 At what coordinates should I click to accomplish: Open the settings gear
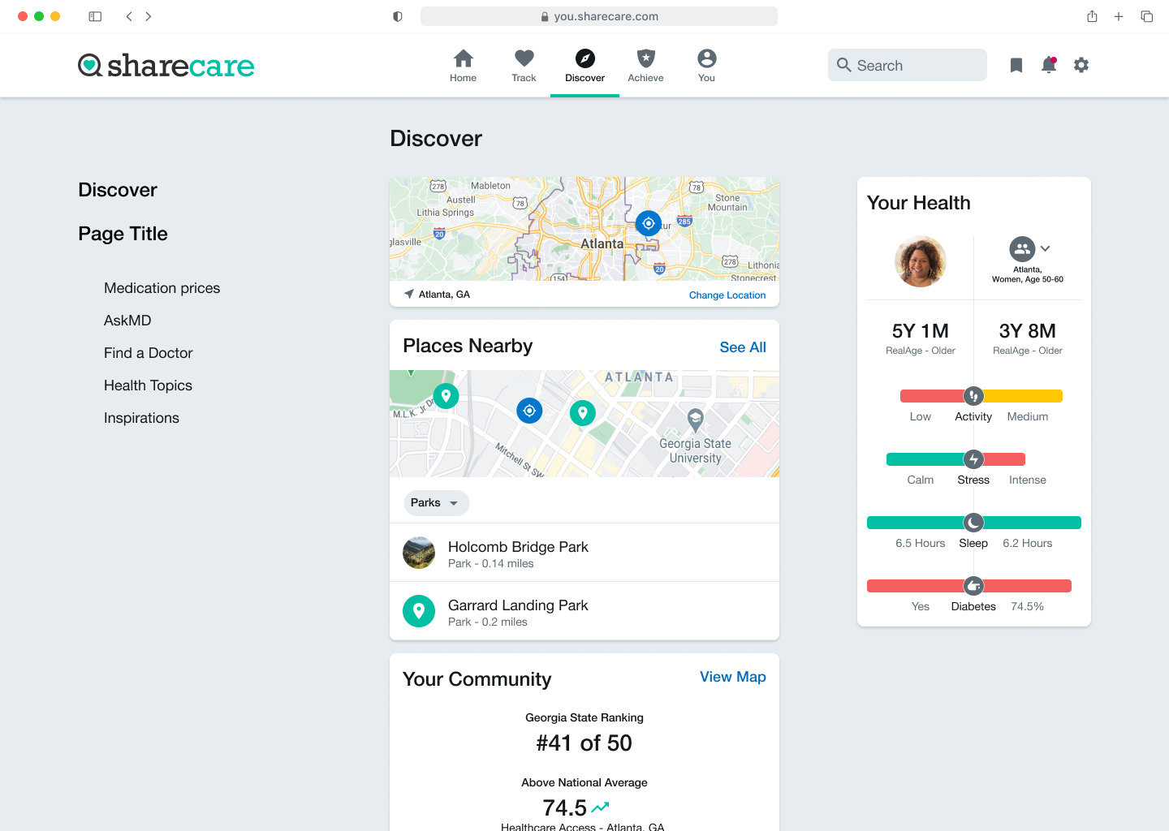(x=1081, y=65)
